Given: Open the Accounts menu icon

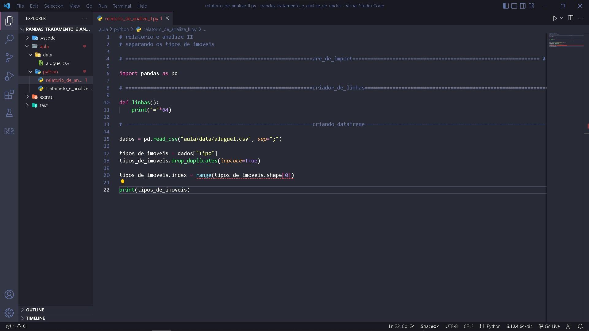Looking at the screenshot, I should click(9, 295).
